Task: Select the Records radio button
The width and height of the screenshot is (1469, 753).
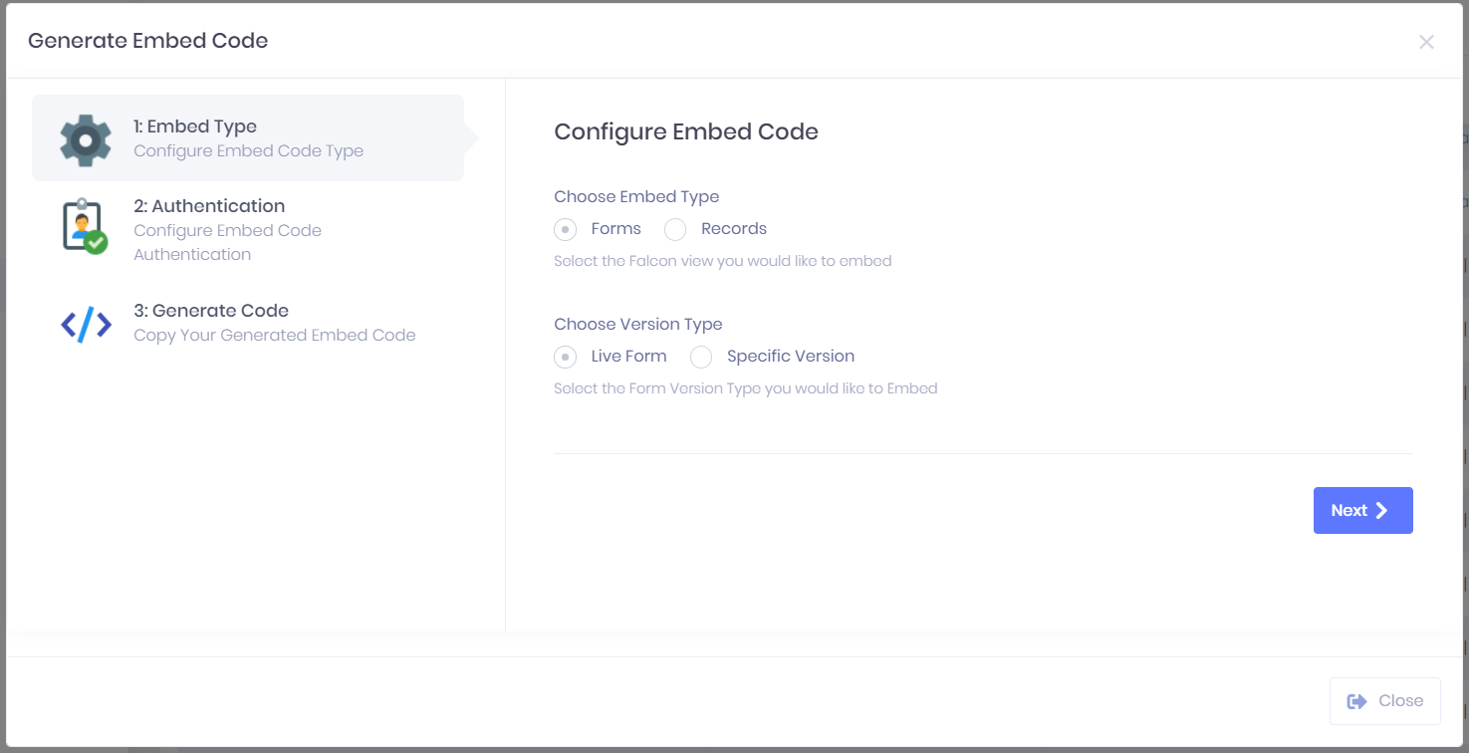Action: [x=675, y=230]
